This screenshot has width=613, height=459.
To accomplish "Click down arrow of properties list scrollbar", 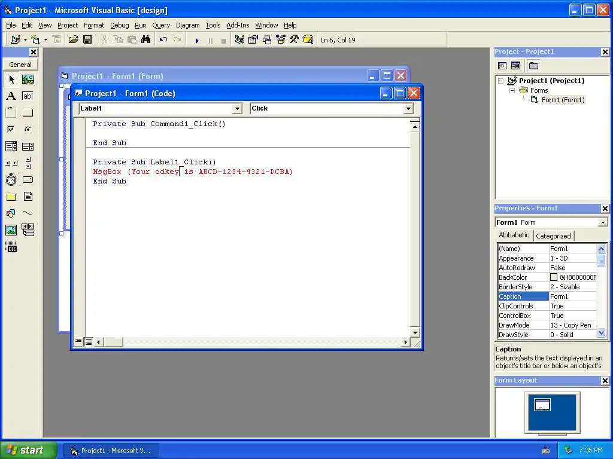I will 601,333.
